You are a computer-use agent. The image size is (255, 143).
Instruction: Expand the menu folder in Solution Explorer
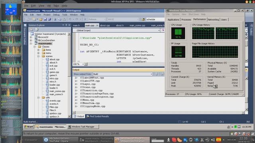38,53
